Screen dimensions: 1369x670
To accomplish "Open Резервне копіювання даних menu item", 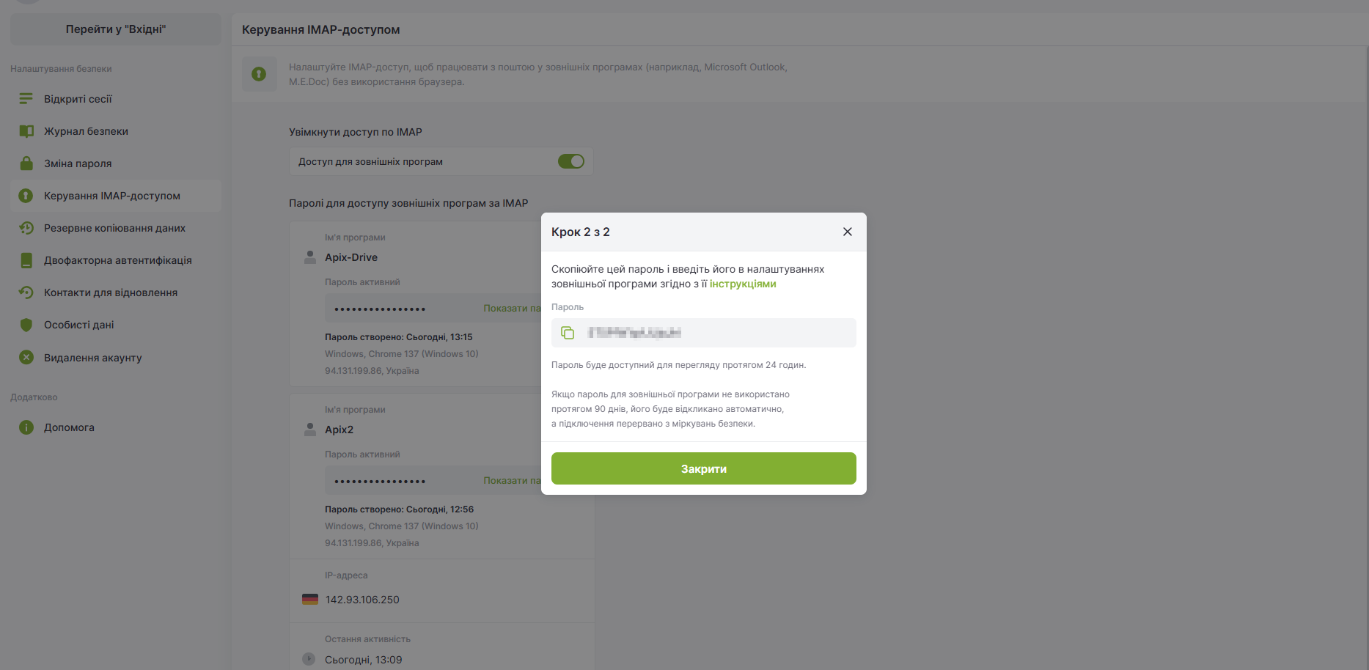I will pyautogui.click(x=115, y=228).
